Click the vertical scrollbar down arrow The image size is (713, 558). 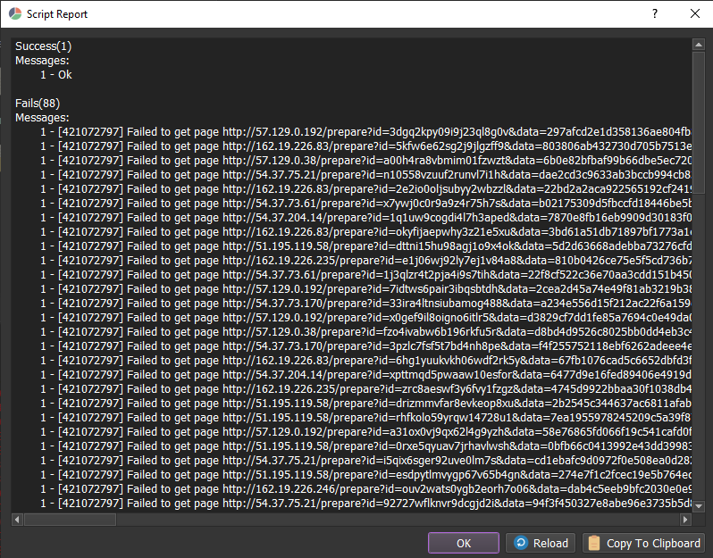point(699,506)
